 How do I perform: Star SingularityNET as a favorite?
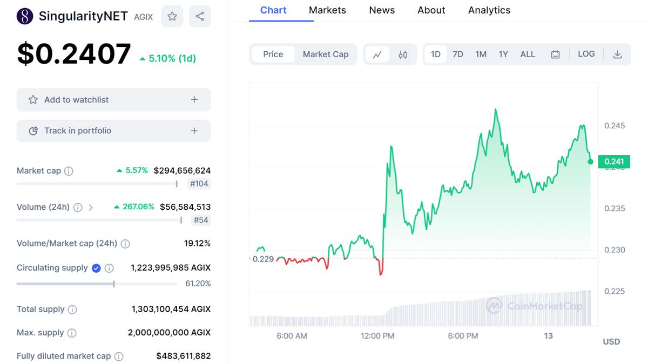click(172, 16)
